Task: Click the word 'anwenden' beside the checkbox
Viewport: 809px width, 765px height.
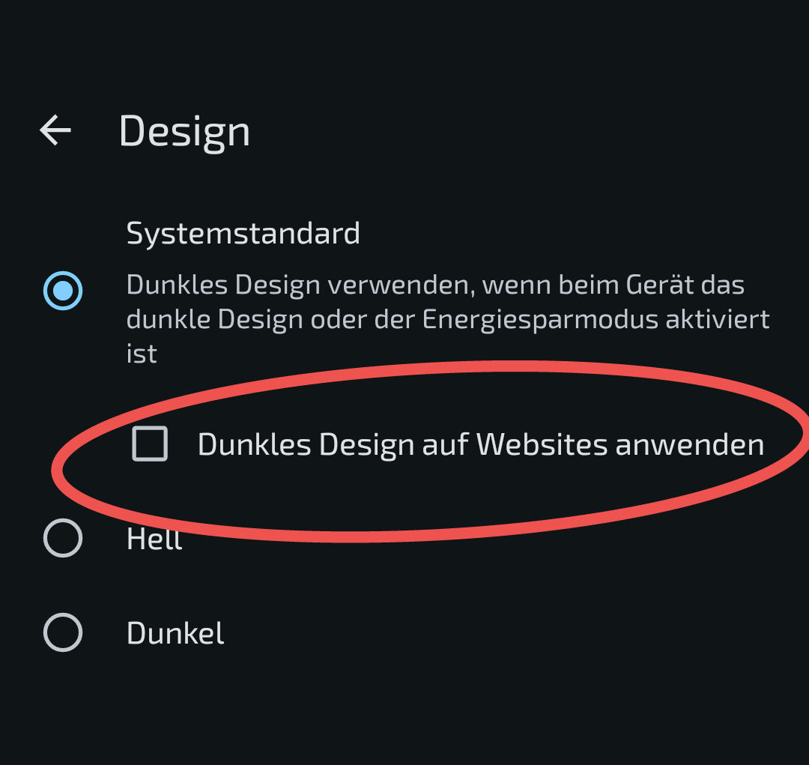Action: (690, 444)
